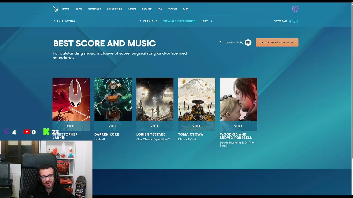Open the REWIND menu item
Image resolution: width=353 pixels, height=198 pixels.
tap(147, 9)
